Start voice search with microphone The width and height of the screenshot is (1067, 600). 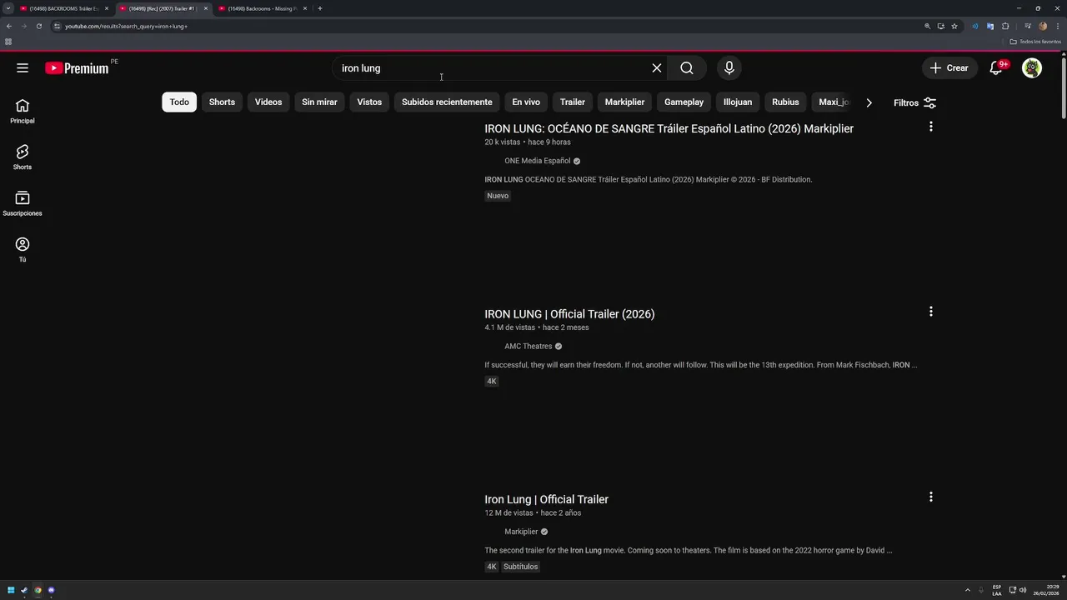coord(729,68)
